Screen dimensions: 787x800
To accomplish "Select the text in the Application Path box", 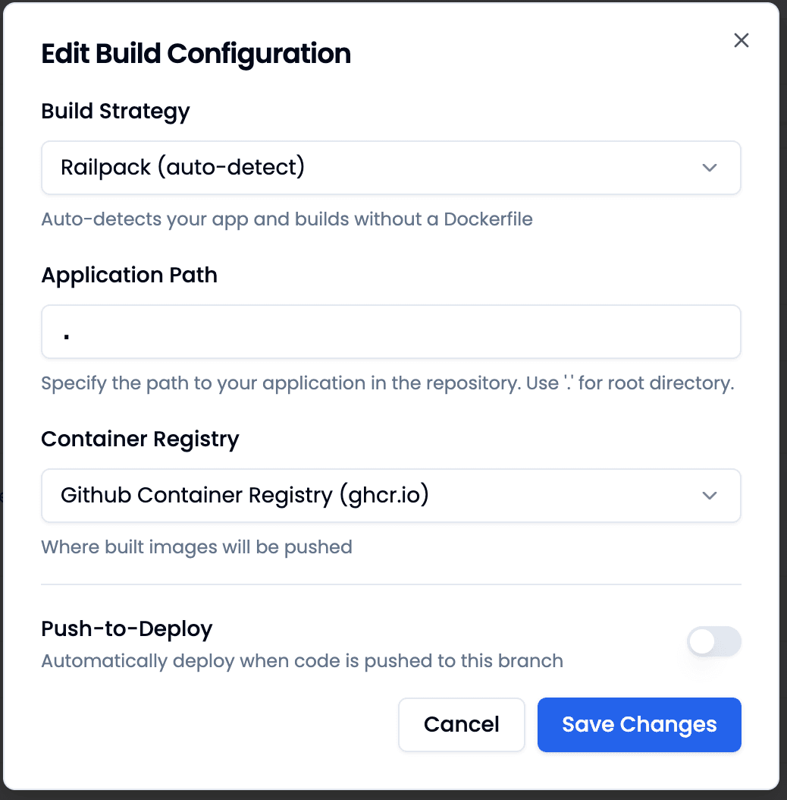I will (x=390, y=332).
